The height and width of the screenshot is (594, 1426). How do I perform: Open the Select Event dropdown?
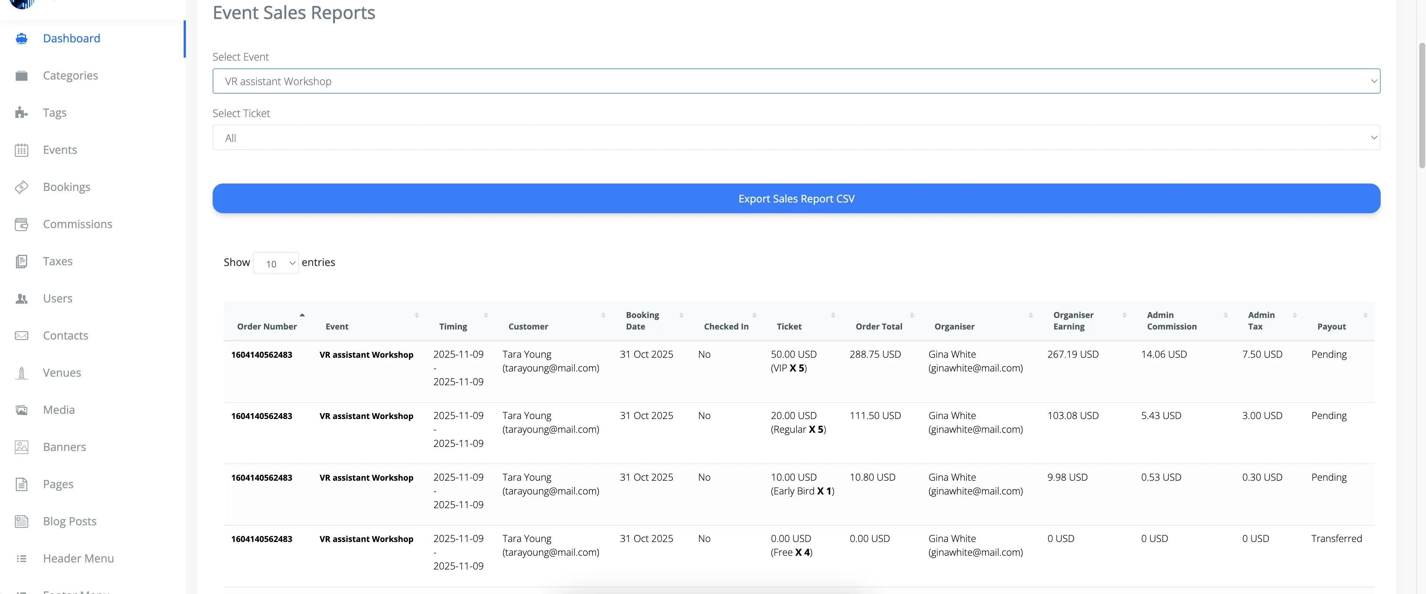coord(796,81)
